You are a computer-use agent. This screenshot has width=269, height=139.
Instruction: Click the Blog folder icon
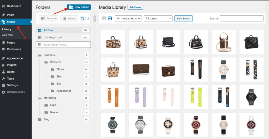40,119
